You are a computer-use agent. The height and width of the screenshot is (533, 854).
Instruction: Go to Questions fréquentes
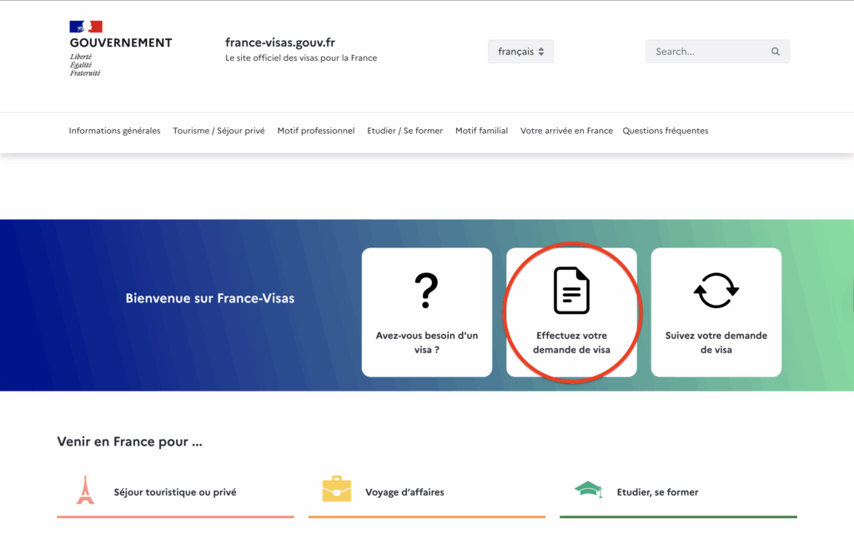point(665,131)
